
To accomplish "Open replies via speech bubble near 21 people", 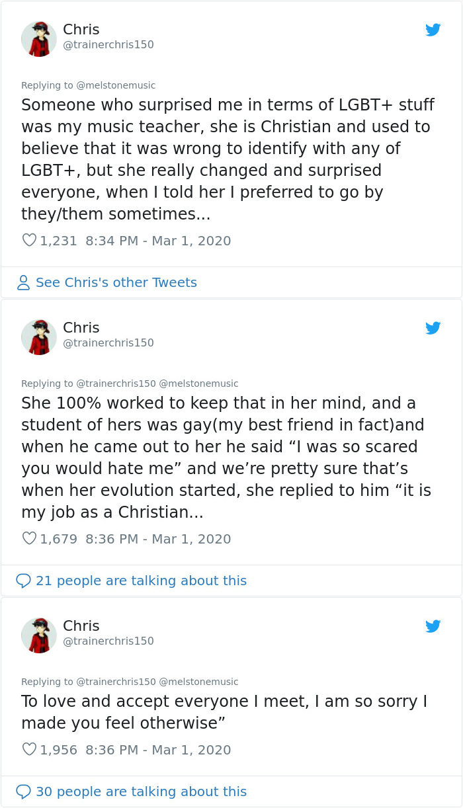I will click(24, 581).
